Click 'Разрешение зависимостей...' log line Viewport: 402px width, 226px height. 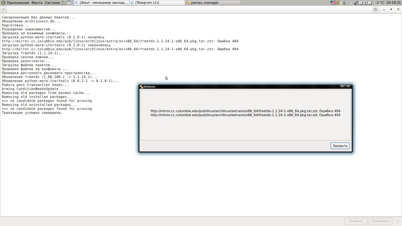click(x=29, y=29)
